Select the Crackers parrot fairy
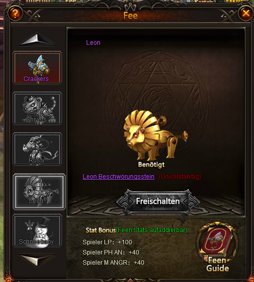This screenshot has width=254, height=282. tap(37, 67)
